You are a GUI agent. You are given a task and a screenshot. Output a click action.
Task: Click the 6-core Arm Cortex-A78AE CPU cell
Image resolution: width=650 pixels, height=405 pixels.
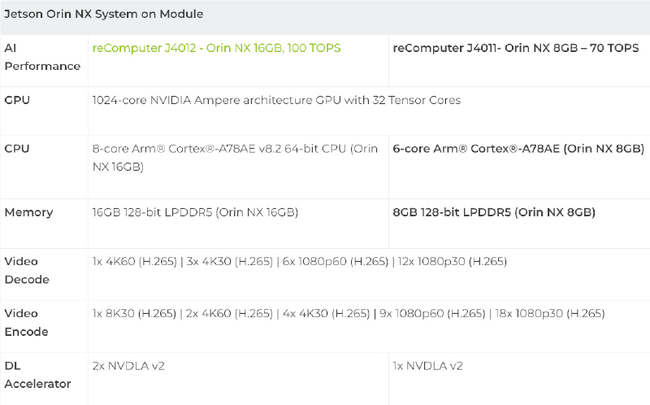click(x=518, y=149)
